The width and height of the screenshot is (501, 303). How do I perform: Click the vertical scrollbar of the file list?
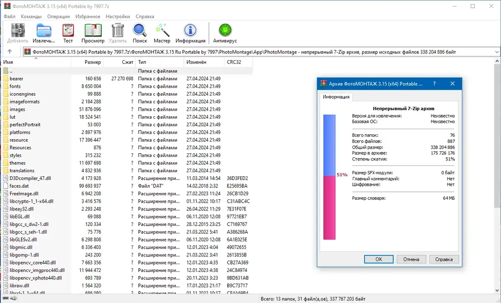(x=497, y=176)
